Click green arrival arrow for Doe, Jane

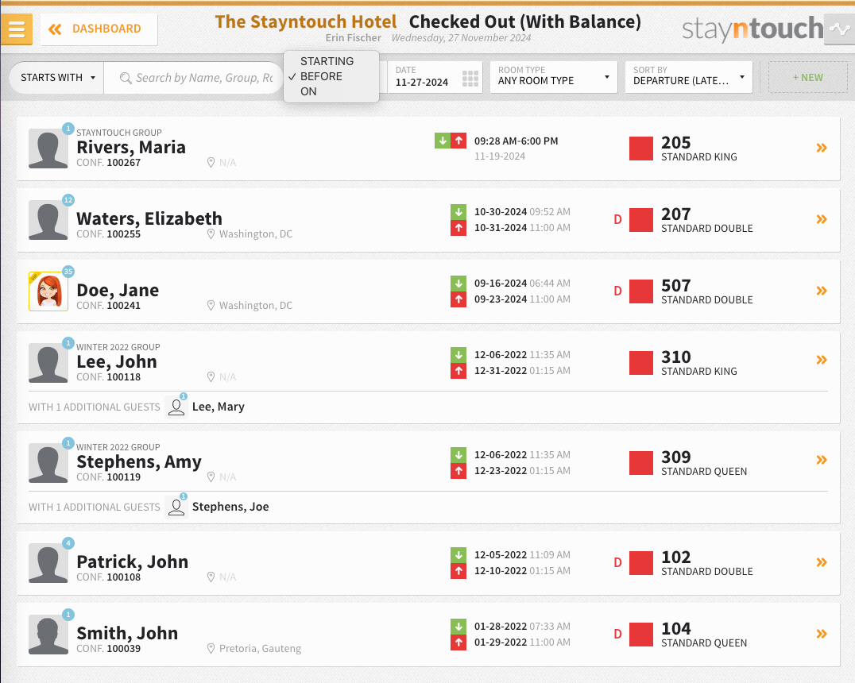[x=458, y=283]
